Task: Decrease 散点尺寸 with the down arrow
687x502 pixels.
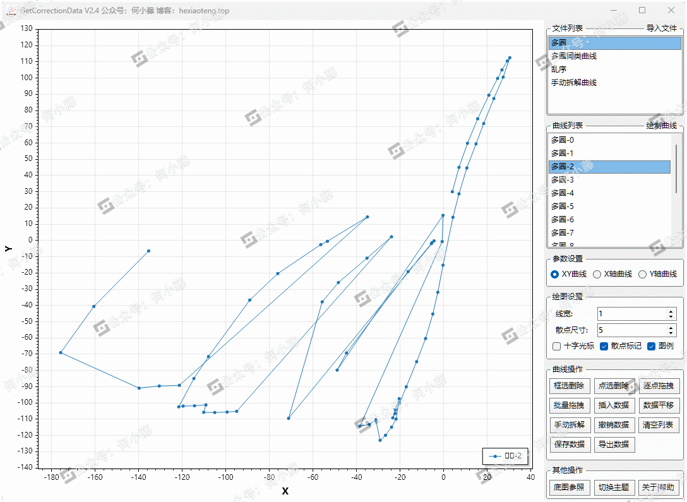Action: pyautogui.click(x=671, y=332)
